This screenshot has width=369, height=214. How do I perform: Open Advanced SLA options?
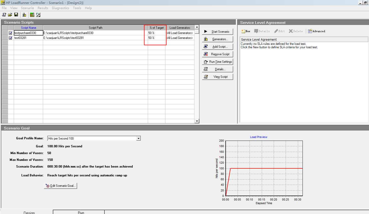[x=316, y=31]
